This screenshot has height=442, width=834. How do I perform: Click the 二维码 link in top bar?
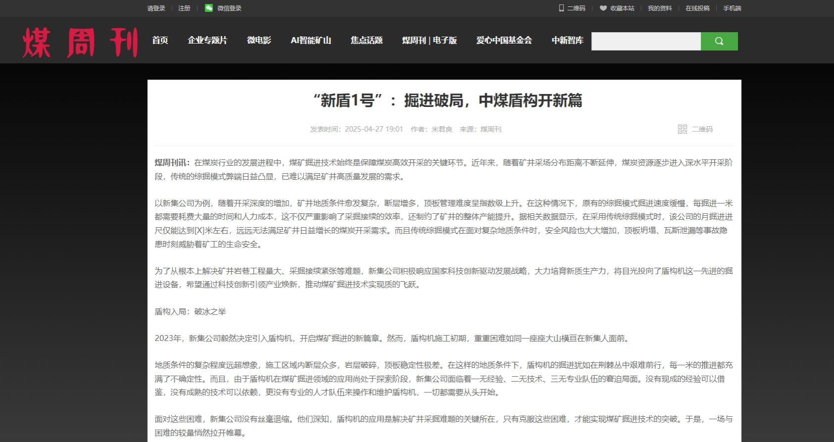[x=576, y=8]
